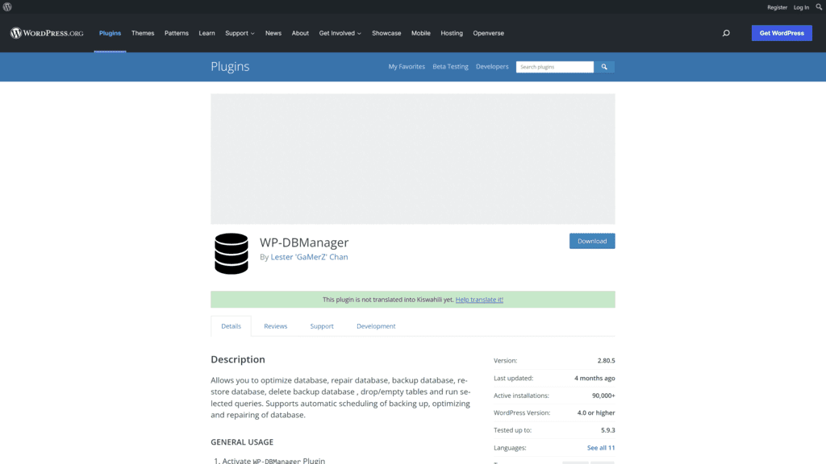The height and width of the screenshot is (464, 826).
Task: Click the Tested up to 5.9.3 value
Action: pyautogui.click(x=608, y=430)
